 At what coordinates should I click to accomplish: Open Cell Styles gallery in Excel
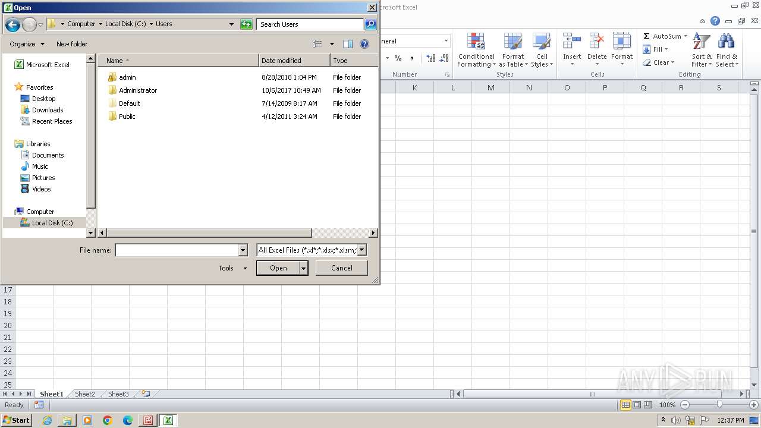(542, 51)
